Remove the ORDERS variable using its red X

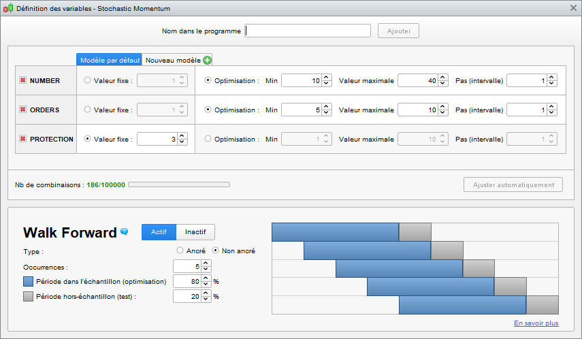click(22, 110)
